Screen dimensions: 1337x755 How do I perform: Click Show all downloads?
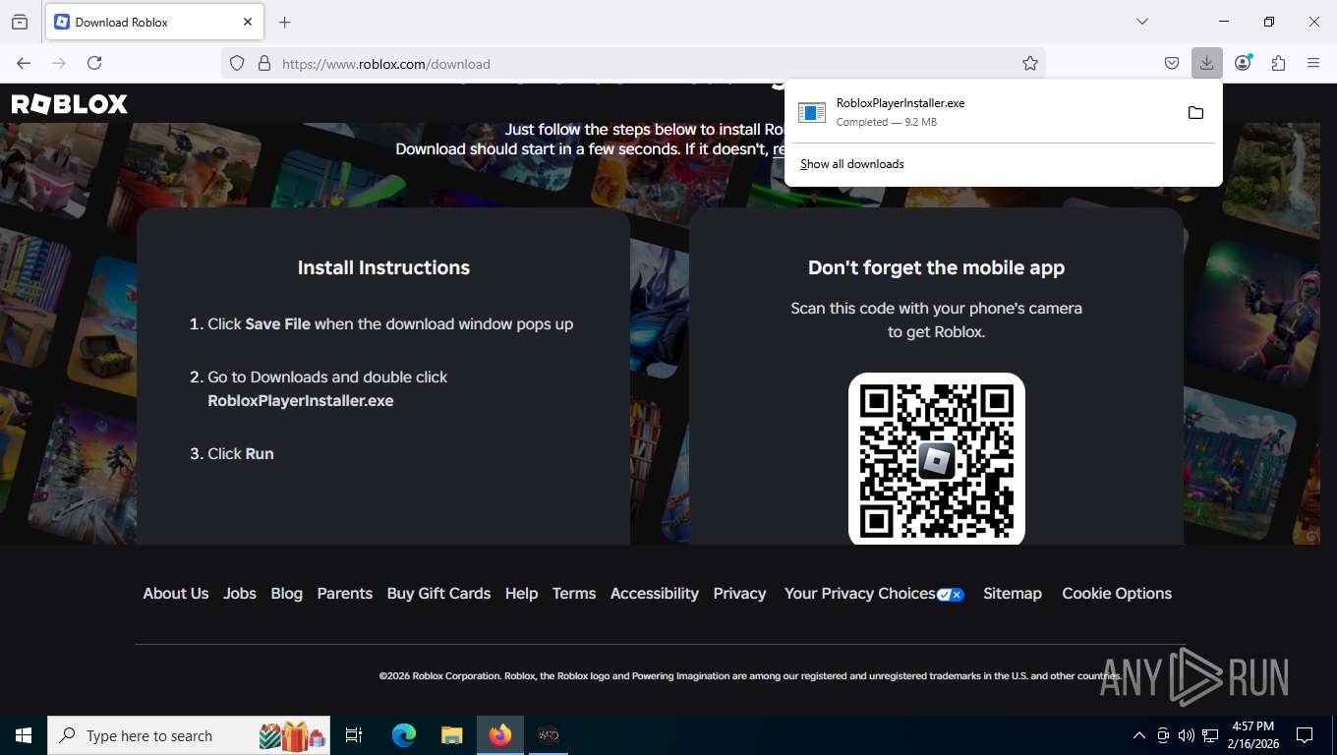852,164
